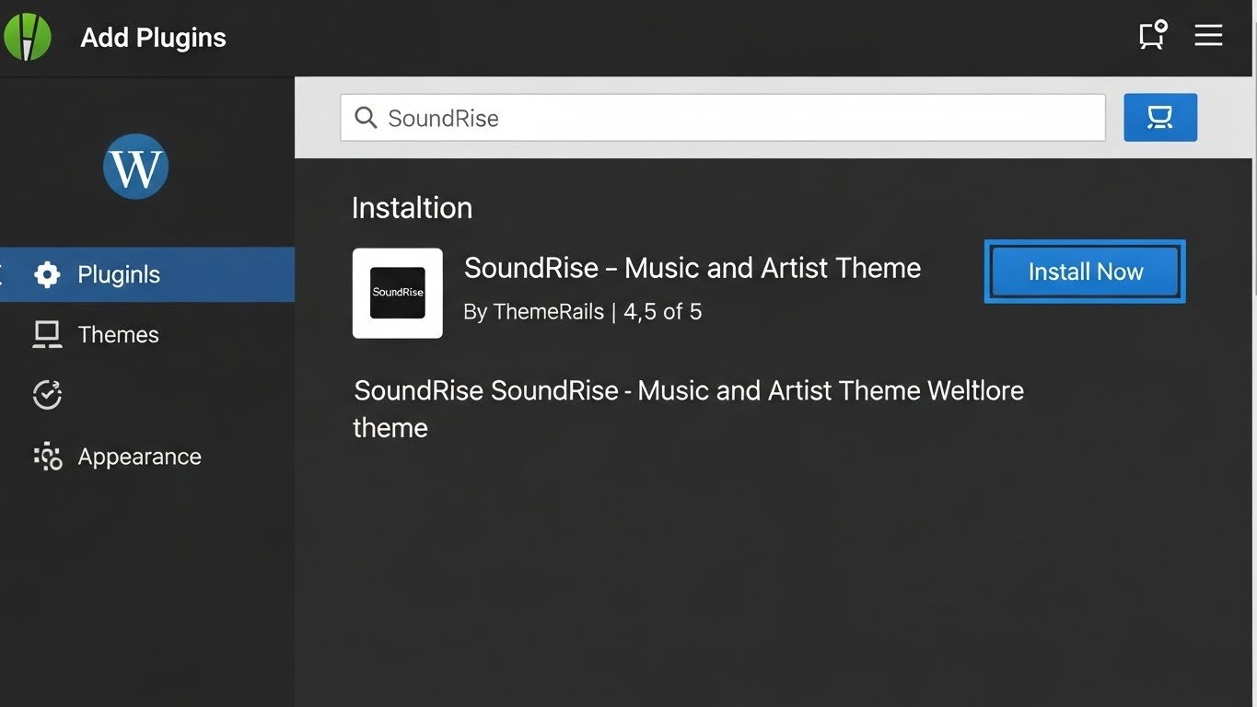Click the magnifier icon in the search box
Image resolution: width=1257 pixels, height=707 pixels.
(x=366, y=118)
